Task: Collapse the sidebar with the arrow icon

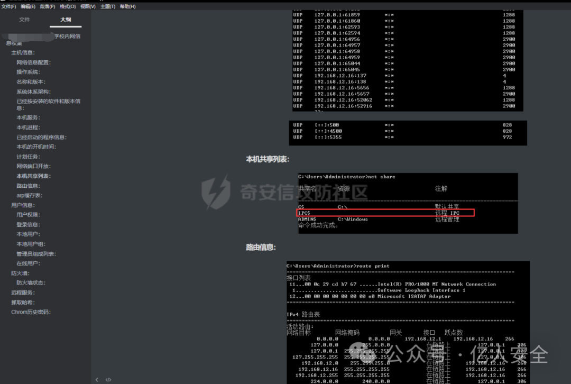Action: 97,380
